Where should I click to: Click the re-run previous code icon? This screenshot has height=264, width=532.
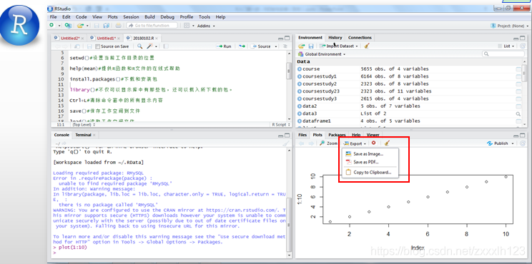[242, 46]
